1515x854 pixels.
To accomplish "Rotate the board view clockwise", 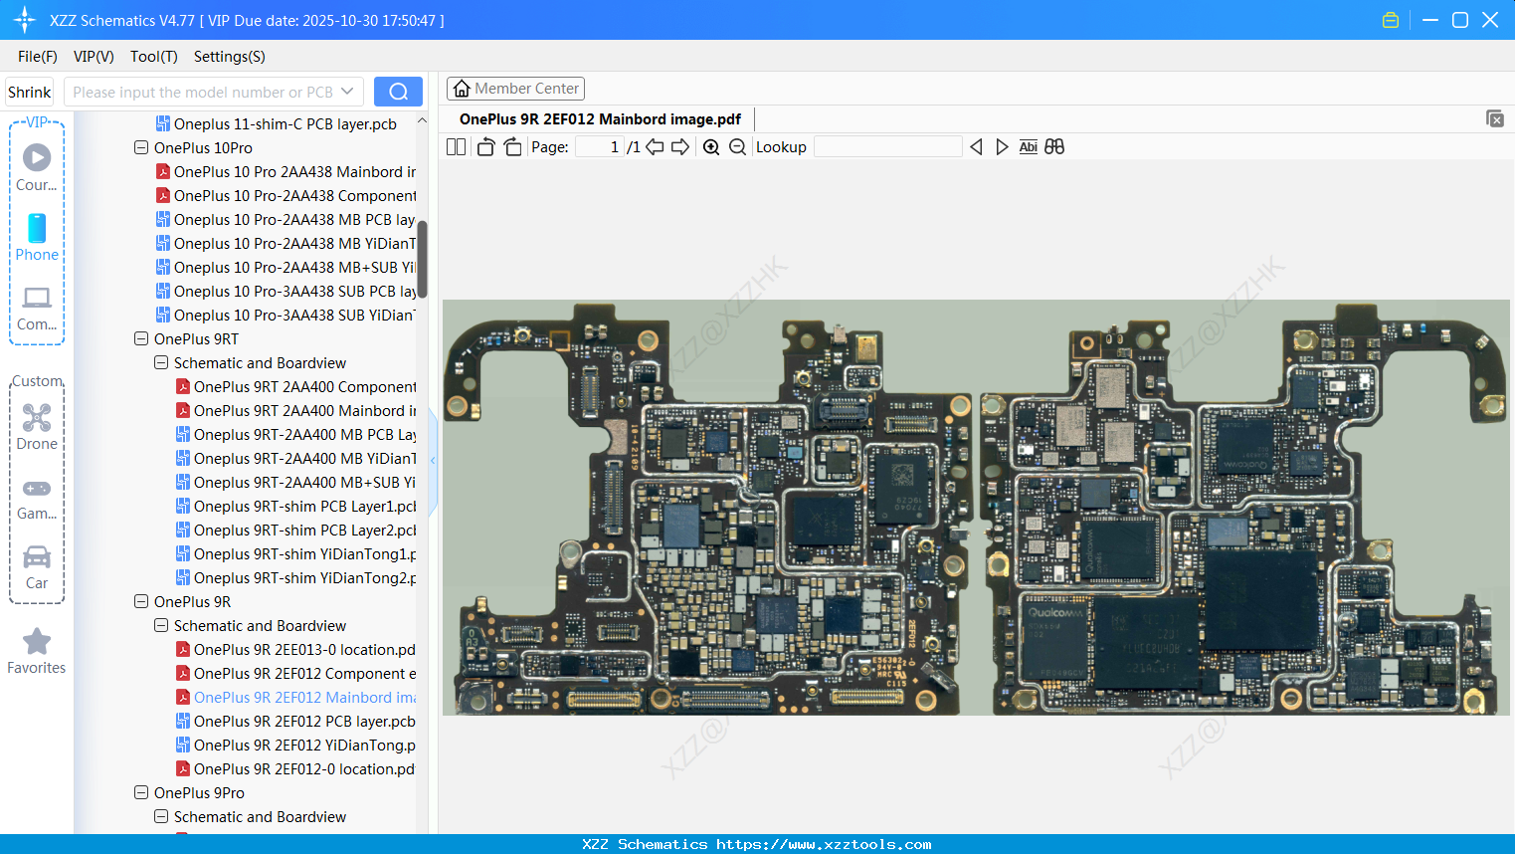I will 511,146.
